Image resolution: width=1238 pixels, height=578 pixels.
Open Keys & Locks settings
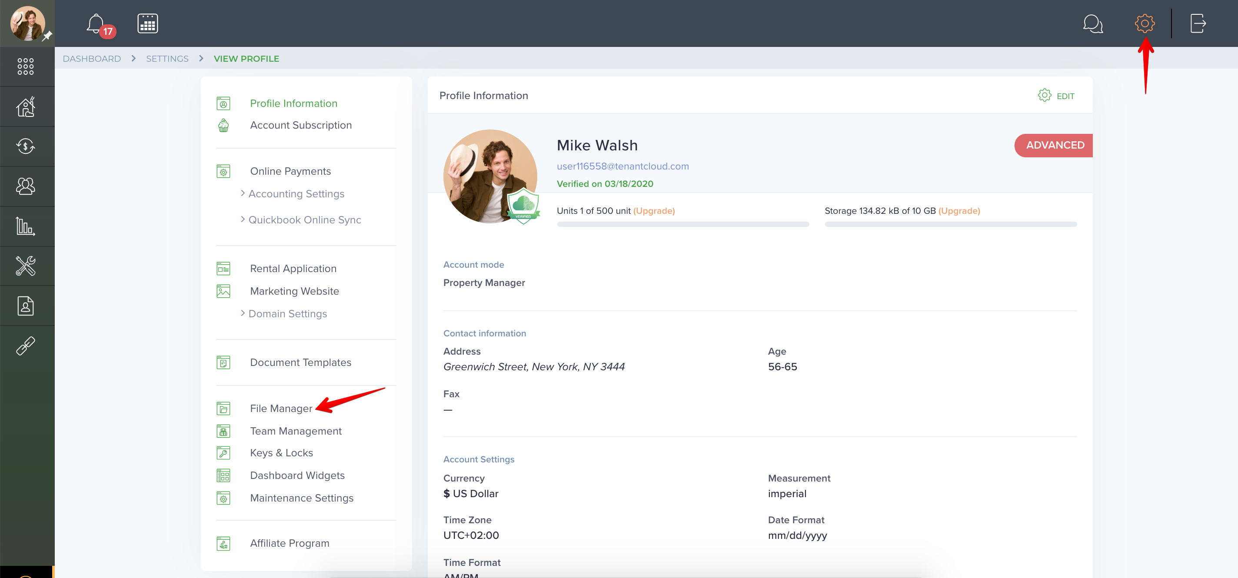[x=281, y=452]
